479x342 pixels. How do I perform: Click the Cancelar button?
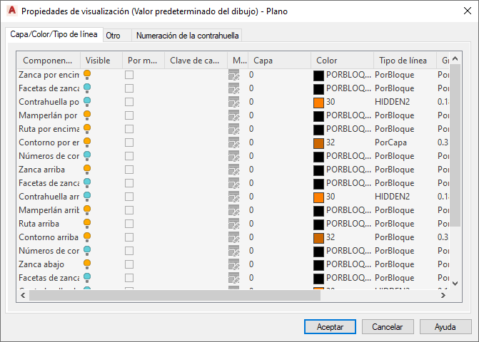(388, 326)
